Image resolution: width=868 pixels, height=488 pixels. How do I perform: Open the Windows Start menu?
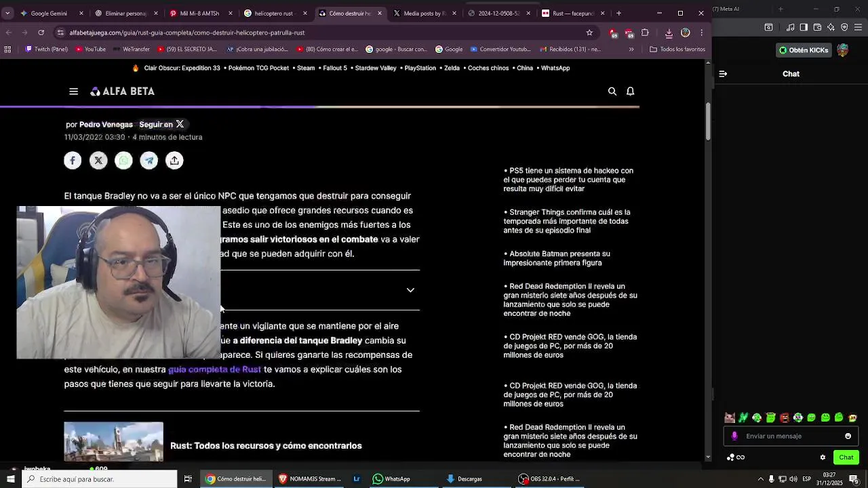pos(10,479)
